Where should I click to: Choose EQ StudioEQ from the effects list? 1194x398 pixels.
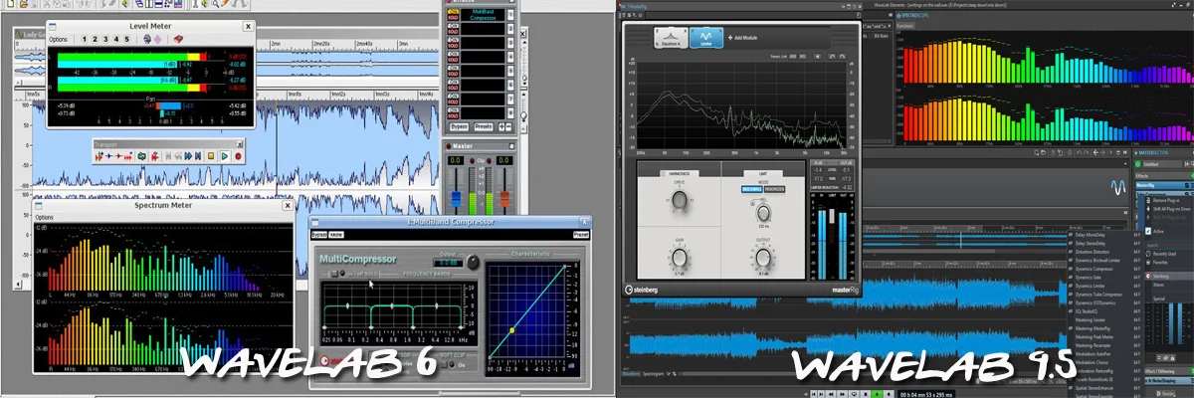point(1087,310)
